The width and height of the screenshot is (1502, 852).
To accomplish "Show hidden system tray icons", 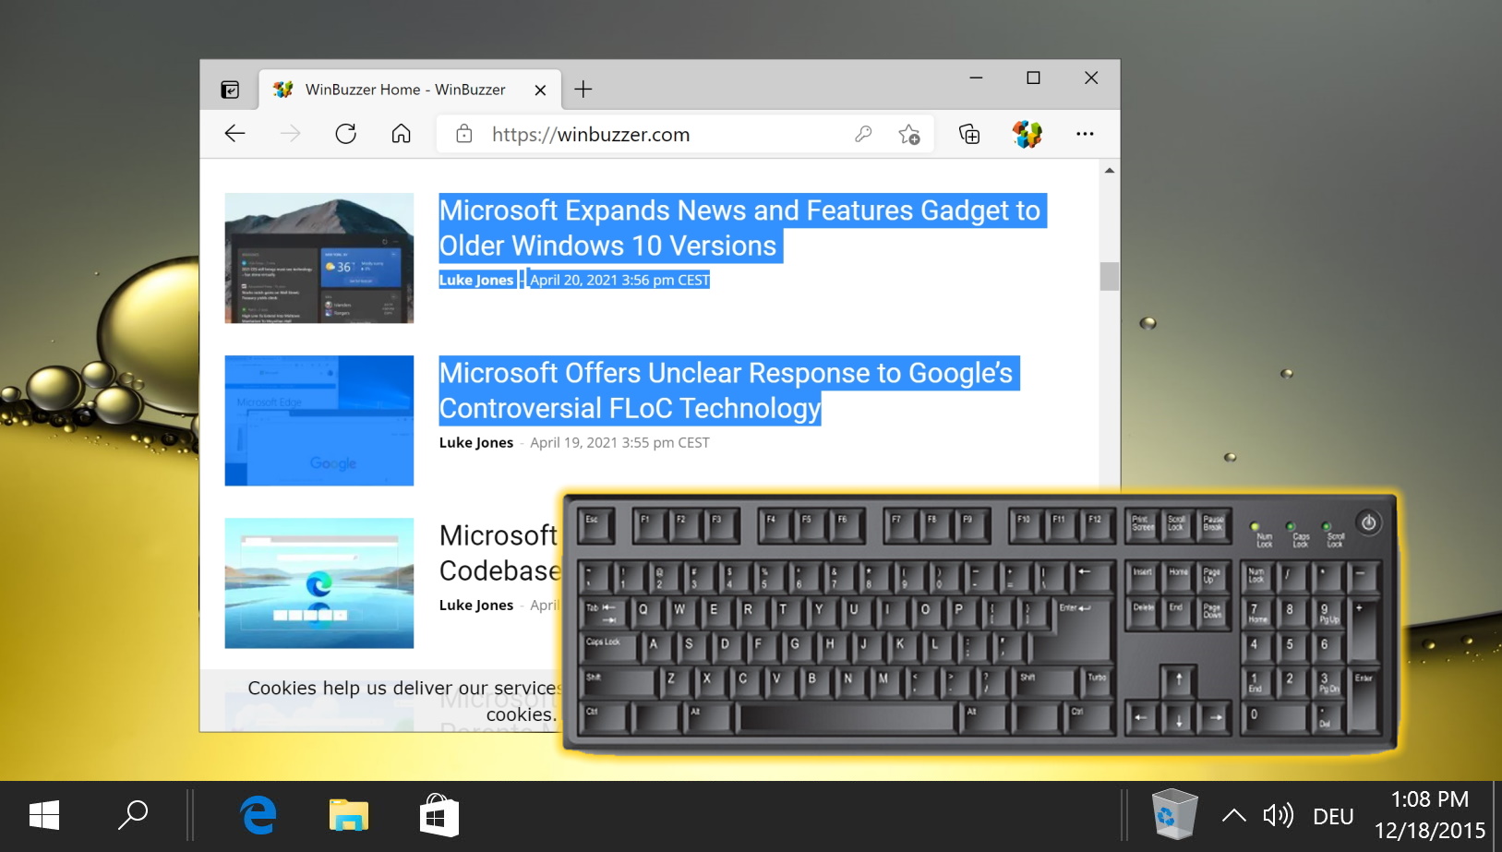I will tap(1234, 816).
